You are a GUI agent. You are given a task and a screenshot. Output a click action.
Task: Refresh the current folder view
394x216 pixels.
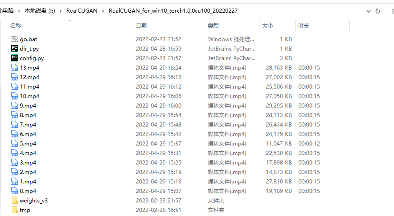coord(377,11)
